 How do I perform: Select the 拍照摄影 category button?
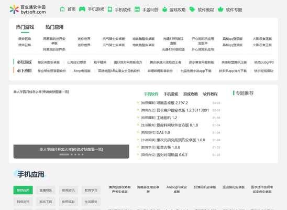(x=69, y=202)
